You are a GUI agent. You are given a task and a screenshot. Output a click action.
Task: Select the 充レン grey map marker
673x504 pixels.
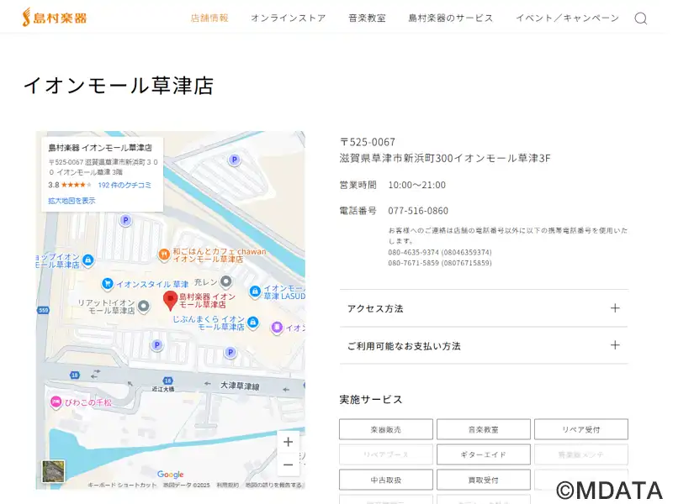[x=225, y=281]
